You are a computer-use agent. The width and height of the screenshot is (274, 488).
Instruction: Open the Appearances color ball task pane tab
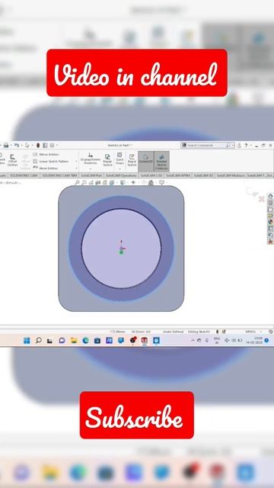270,222
